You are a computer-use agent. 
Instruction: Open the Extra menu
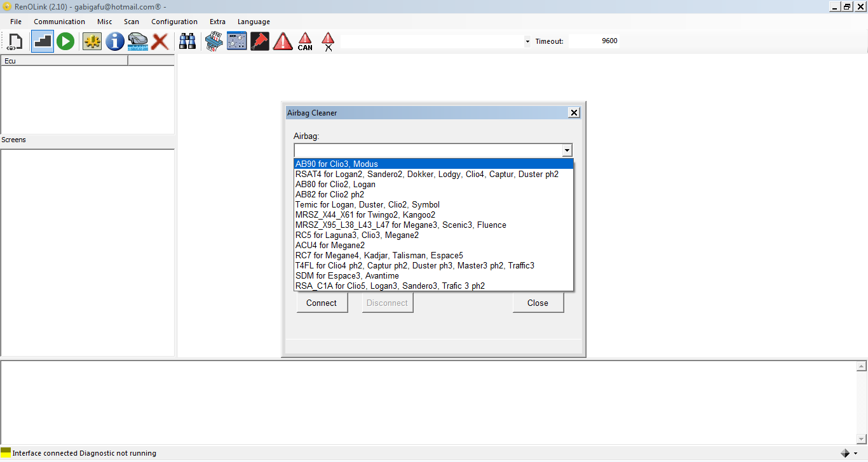tap(217, 22)
